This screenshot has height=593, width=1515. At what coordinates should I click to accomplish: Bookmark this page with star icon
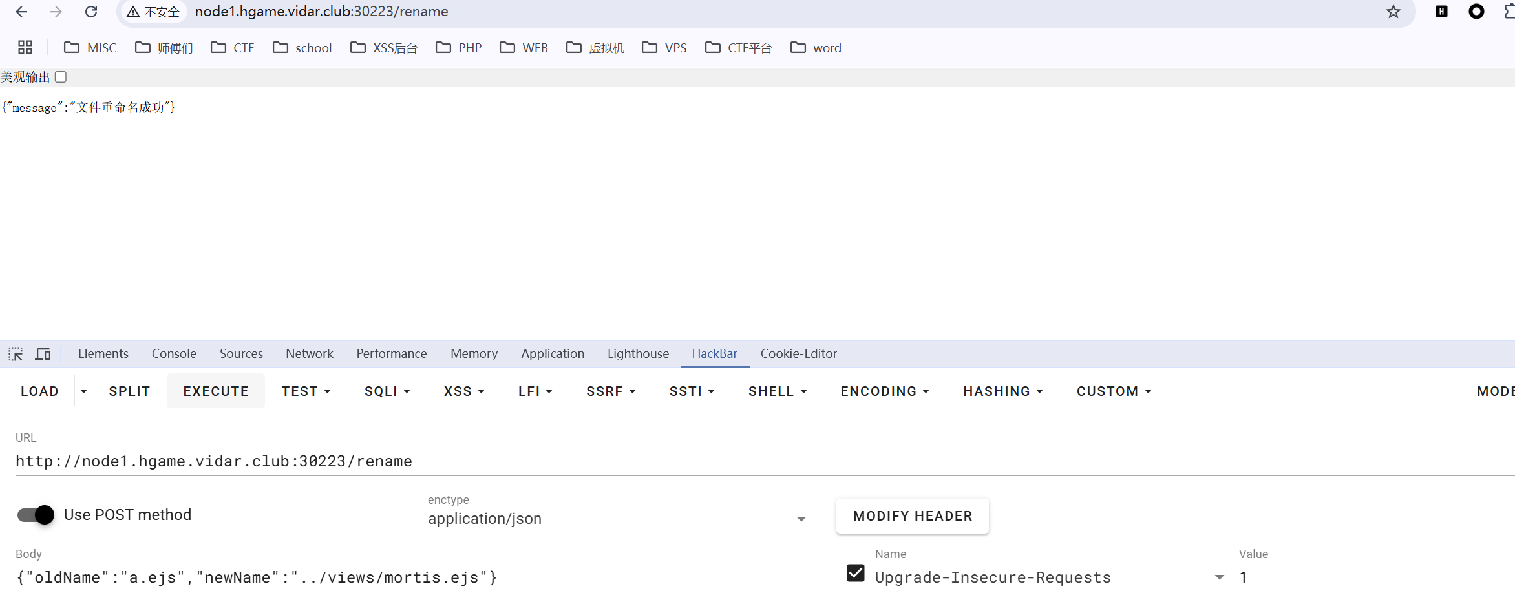pyautogui.click(x=1393, y=12)
